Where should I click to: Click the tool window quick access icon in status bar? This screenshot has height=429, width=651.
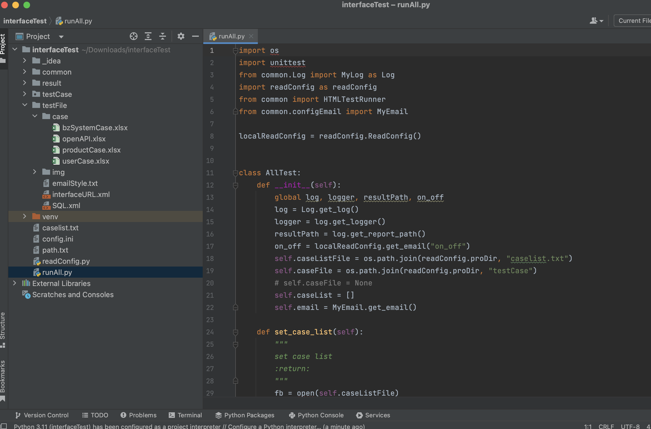[x=4, y=426]
